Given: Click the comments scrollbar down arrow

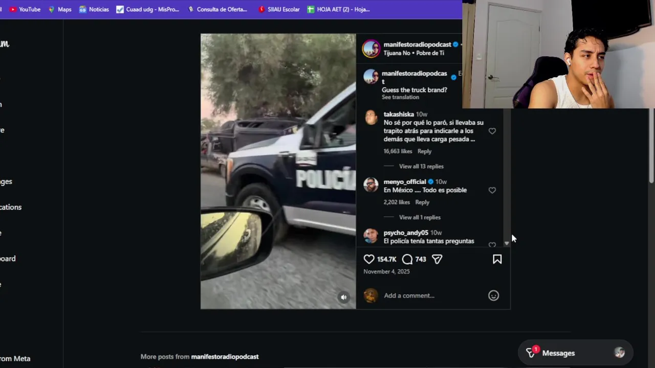Looking at the screenshot, I should [507, 243].
